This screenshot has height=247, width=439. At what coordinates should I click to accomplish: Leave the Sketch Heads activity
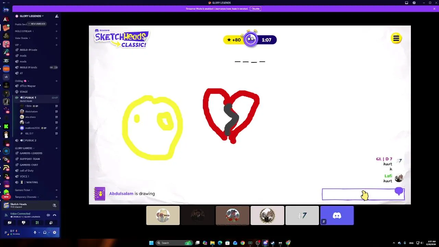click(54, 205)
